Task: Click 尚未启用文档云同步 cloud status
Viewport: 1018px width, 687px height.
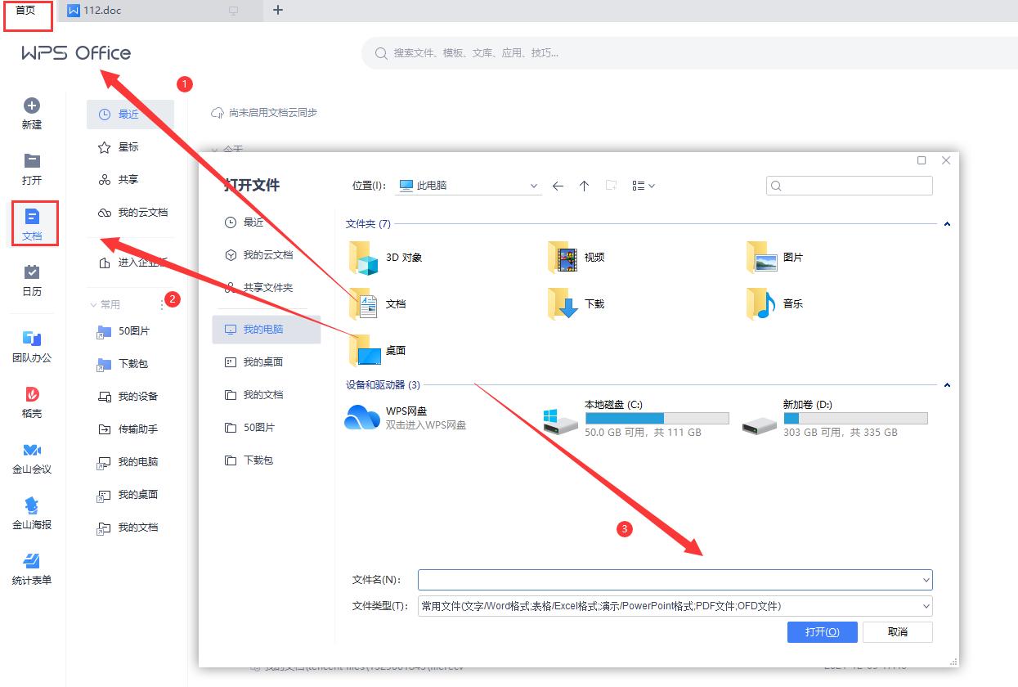Action: point(264,113)
